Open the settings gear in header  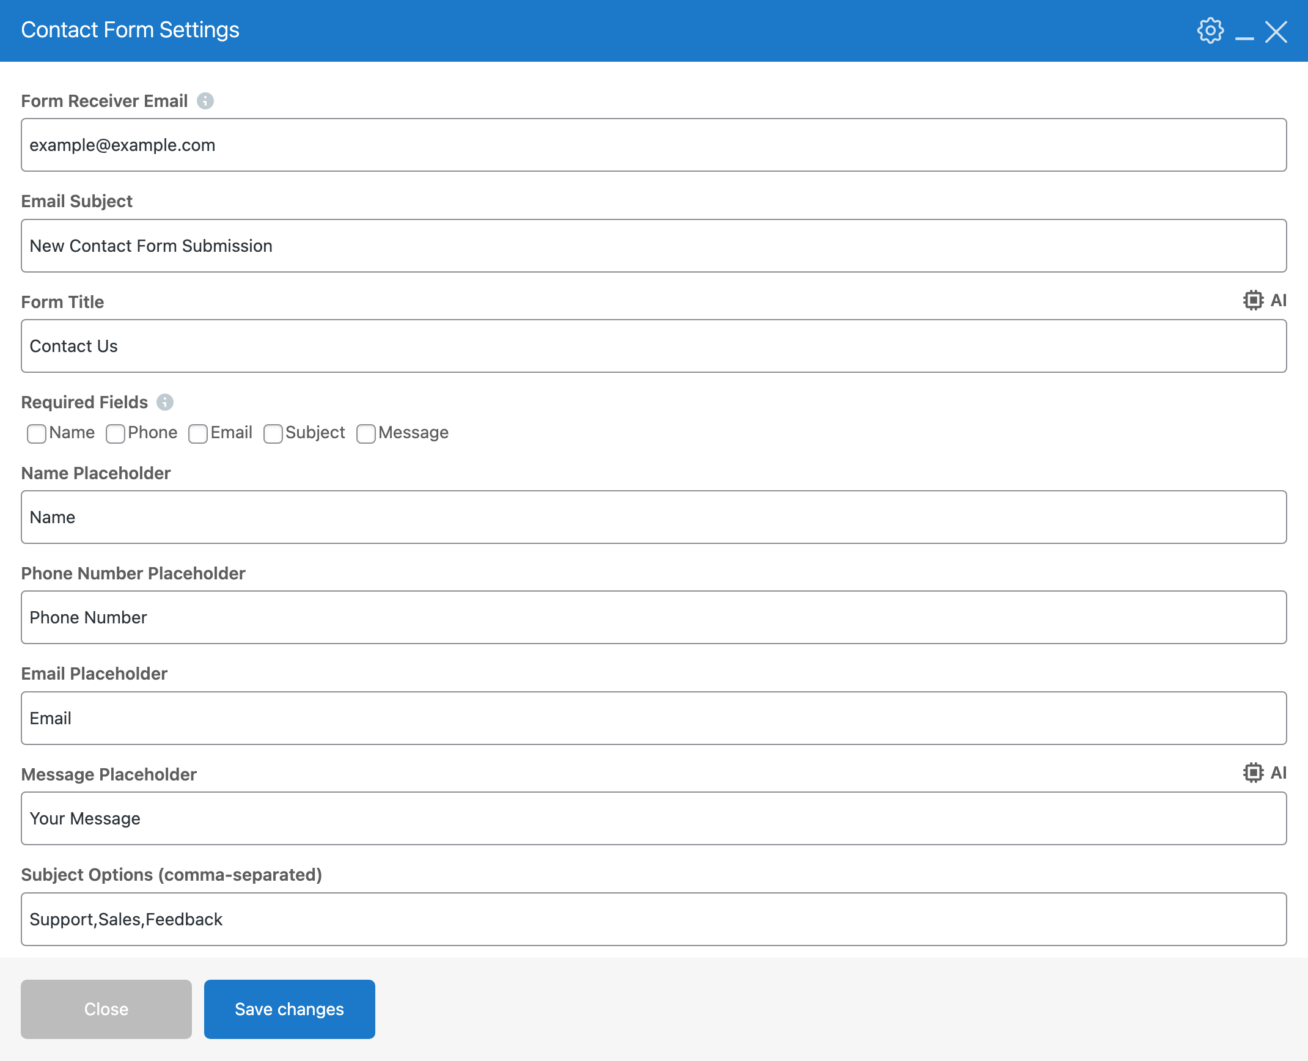pos(1210,31)
